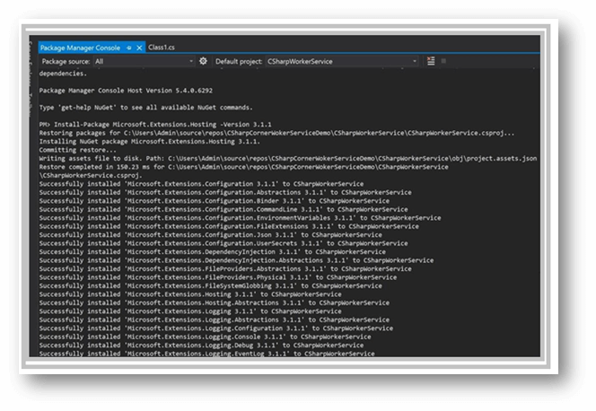Open NuGet settings gear icon

click(x=203, y=61)
